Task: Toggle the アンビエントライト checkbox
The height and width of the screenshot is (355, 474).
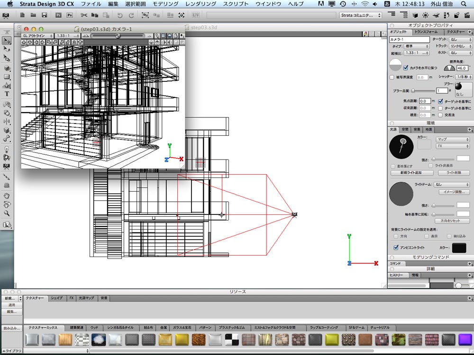Action: pyautogui.click(x=396, y=248)
